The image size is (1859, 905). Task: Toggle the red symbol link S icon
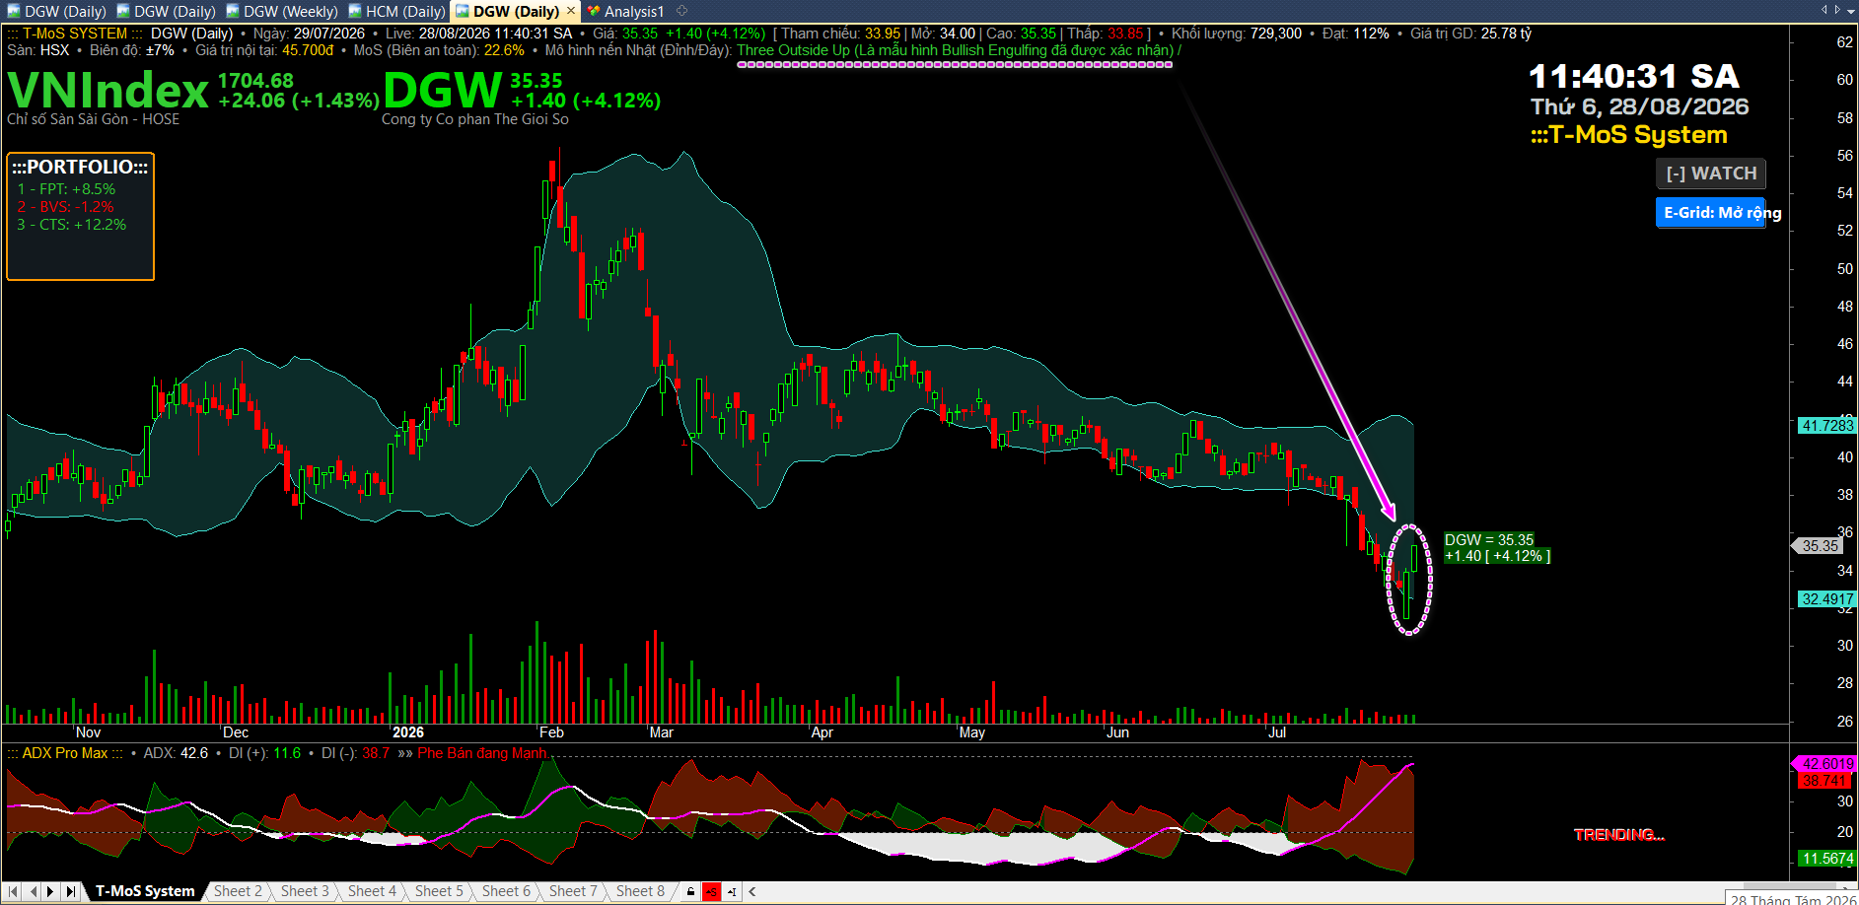point(711,892)
